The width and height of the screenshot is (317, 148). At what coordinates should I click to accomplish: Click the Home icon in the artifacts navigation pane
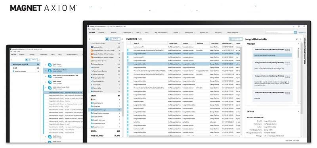click(107, 39)
